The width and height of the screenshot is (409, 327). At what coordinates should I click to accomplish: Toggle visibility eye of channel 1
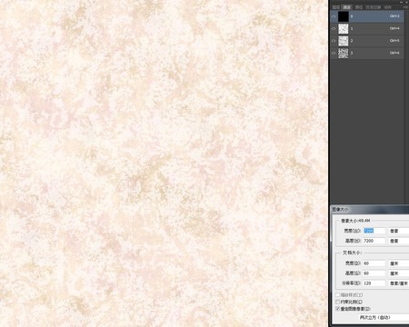[x=334, y=28]
